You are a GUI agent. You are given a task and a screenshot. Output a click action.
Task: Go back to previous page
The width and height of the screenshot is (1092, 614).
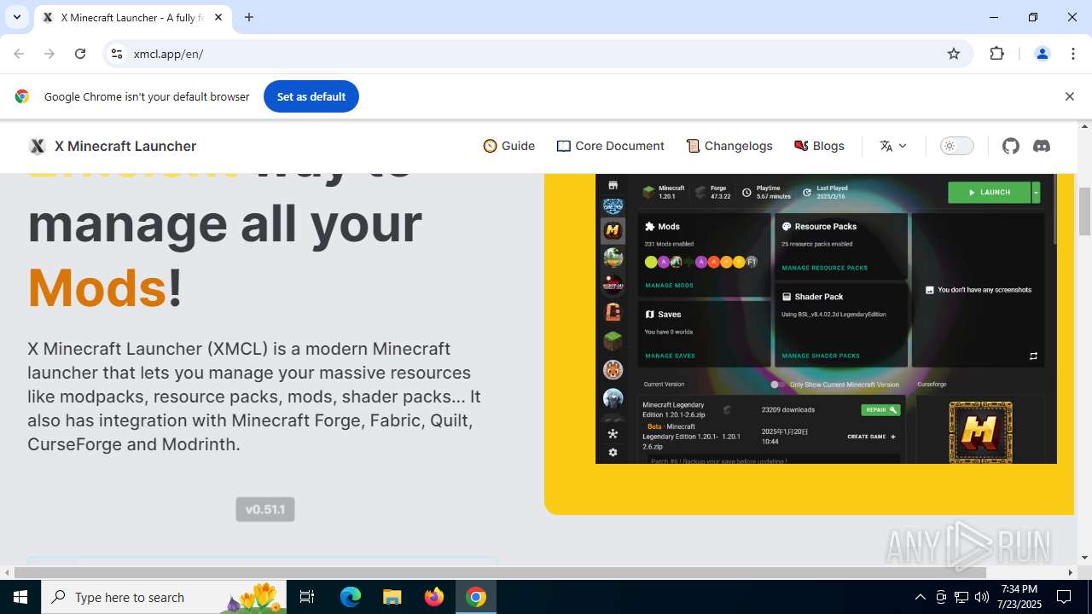click(19, 54)
